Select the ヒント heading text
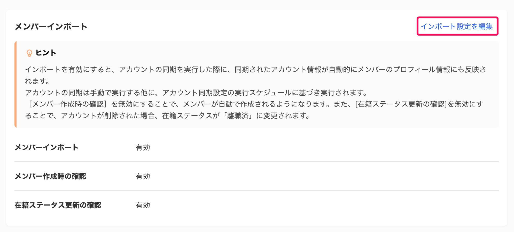Viewport: 514px width, 232px height. [46, 53]
